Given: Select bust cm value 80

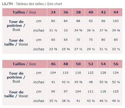Looking at the screenshot, I should [53, 21].
